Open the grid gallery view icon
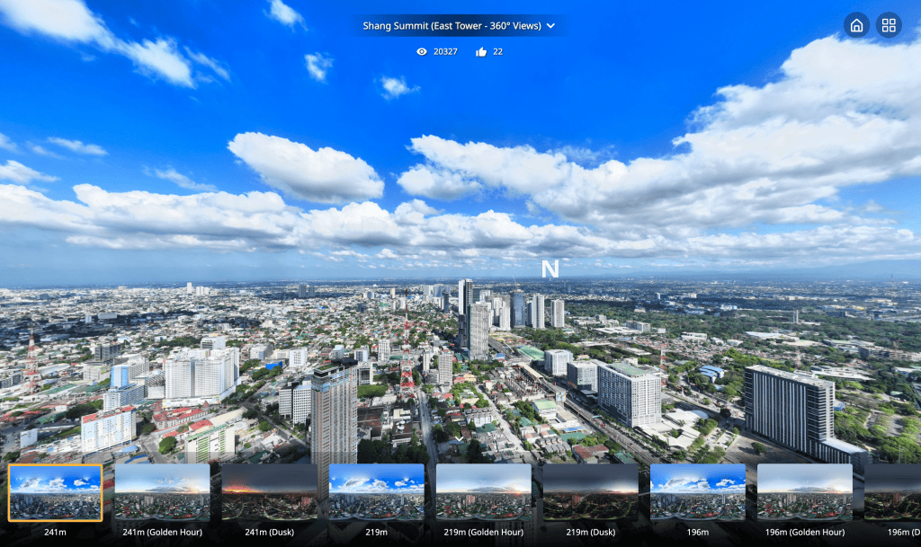The height and width of the screenshot is (547, 921). pos(889,25)
